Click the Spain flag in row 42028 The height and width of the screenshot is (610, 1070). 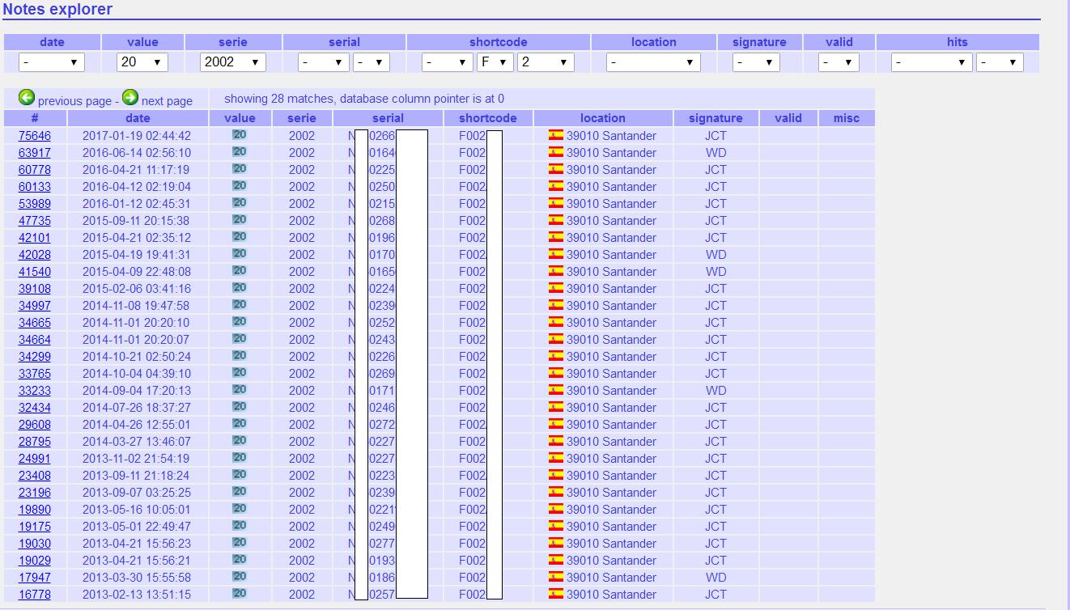tap(555, 254)
